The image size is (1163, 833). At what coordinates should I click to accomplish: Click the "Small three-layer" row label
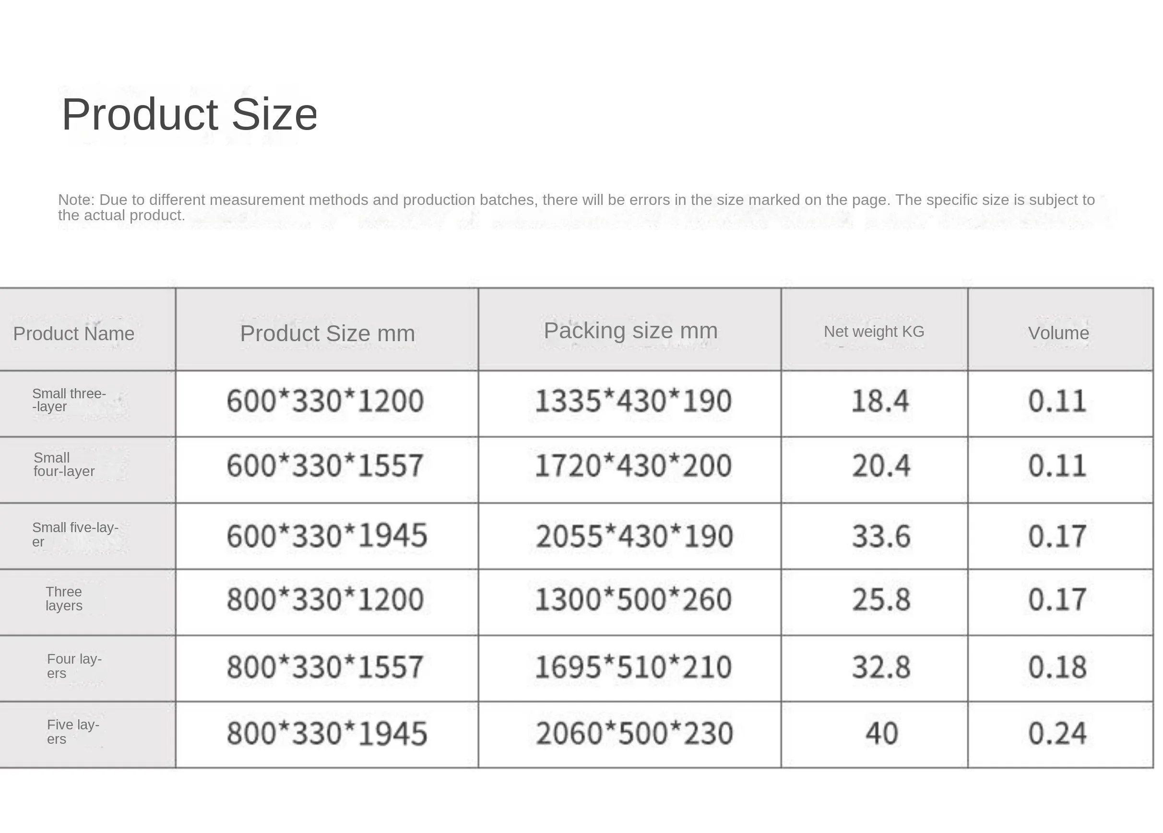coord(69,400)
